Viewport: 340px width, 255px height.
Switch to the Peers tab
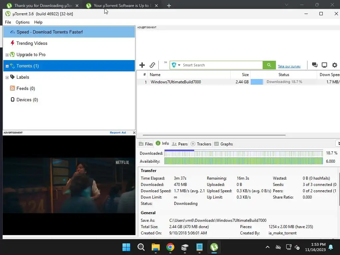tap(180, 144)
